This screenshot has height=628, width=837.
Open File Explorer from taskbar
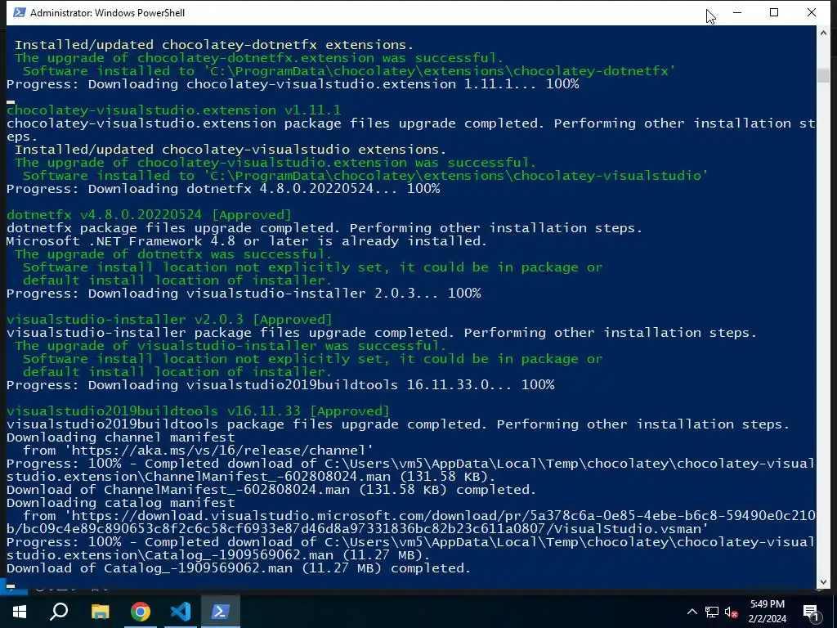pos(100,612)
